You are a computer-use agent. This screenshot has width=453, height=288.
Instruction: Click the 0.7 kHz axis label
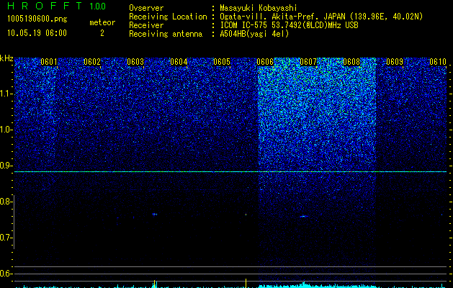[6, 238]
